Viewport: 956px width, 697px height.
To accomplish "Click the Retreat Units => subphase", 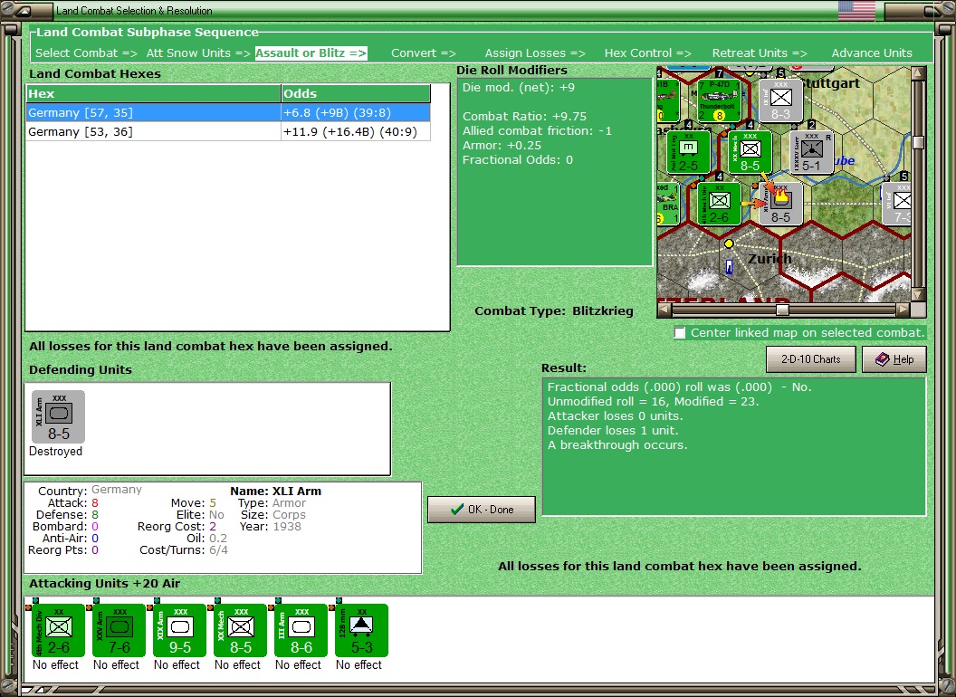I will click(759, 53).
